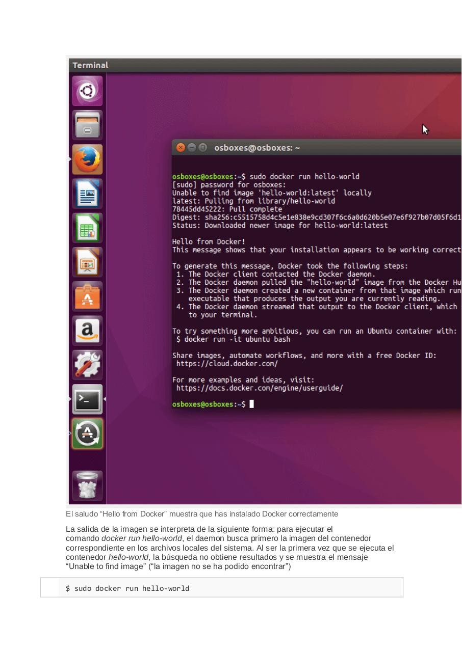The image size is (462, 652).
Task: Open the Files file manager
Action: click(x=87, y=124)
